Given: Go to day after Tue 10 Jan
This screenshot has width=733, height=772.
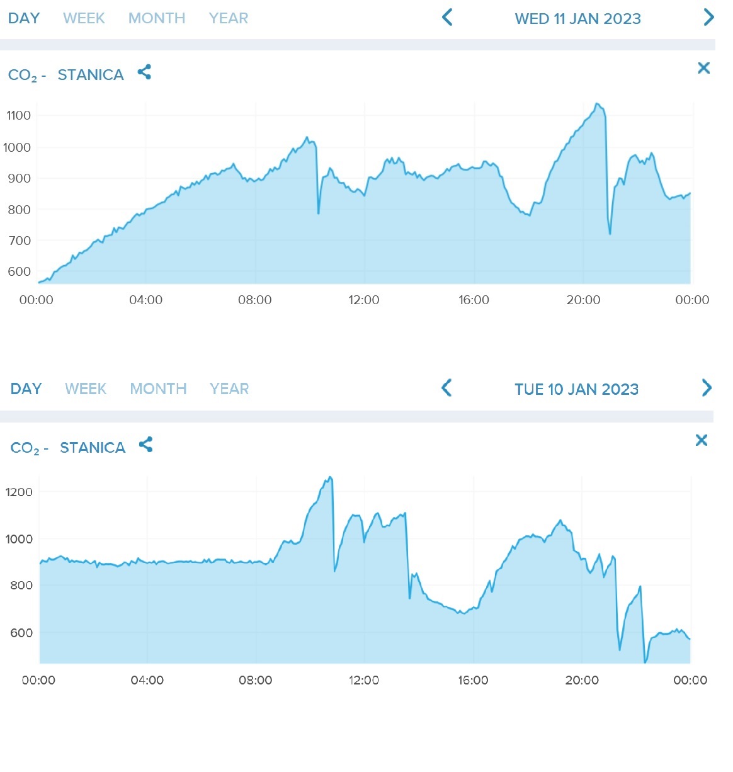Looking at the screenshot, I should coord(707,388).
